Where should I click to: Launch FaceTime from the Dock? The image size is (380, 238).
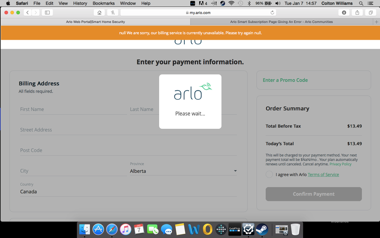pos(153,229)
